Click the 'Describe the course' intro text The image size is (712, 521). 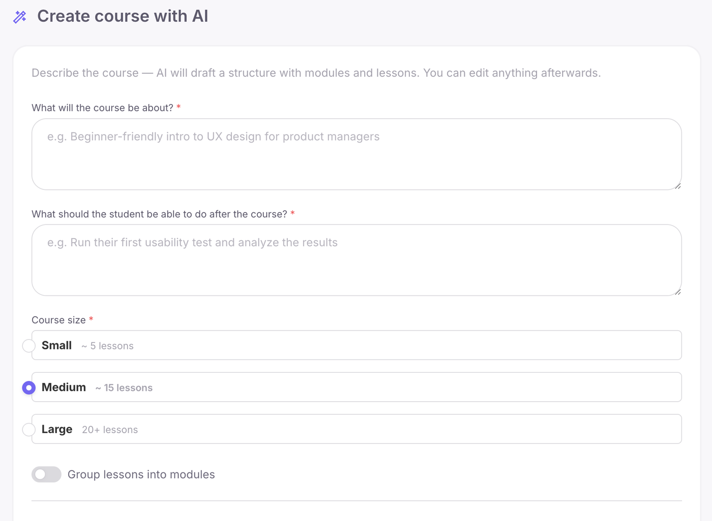(x=316, y=73)
